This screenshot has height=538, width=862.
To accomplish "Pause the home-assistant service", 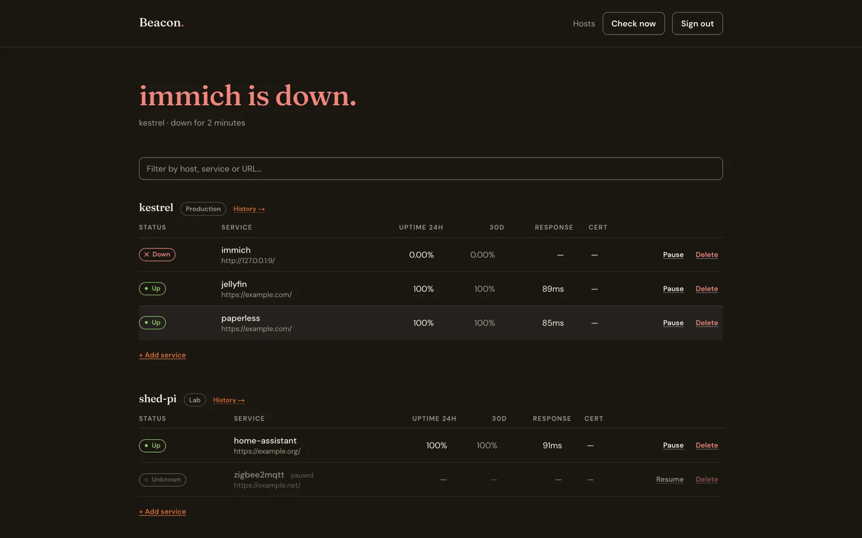I will [673, 445].
